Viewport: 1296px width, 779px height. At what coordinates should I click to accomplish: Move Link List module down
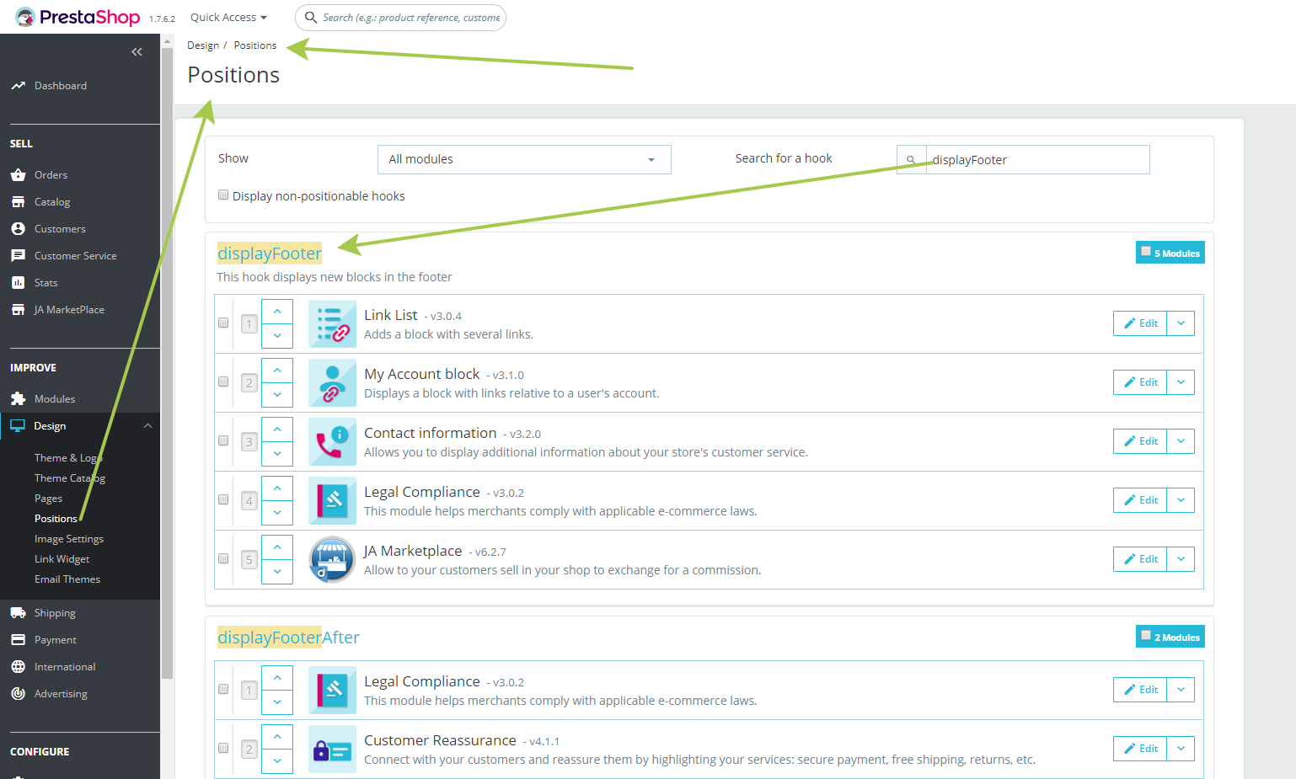(277, 336)
